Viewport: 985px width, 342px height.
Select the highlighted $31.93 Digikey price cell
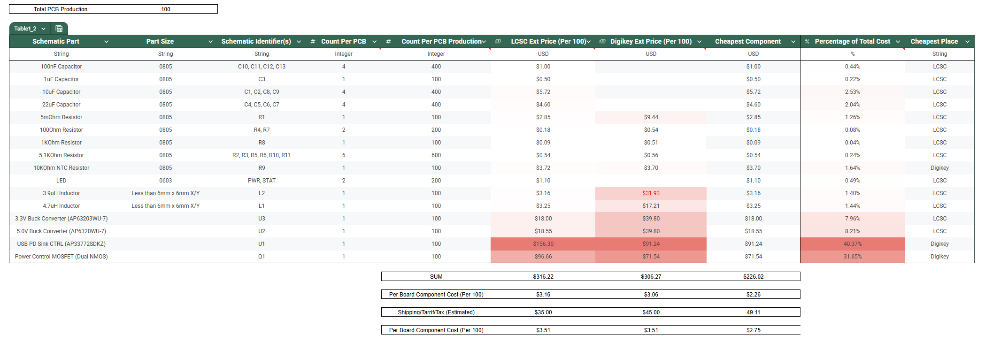tap(651, 193)
